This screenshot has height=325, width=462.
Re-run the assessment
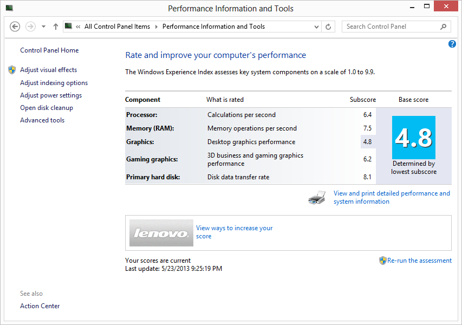coord(419,261)
